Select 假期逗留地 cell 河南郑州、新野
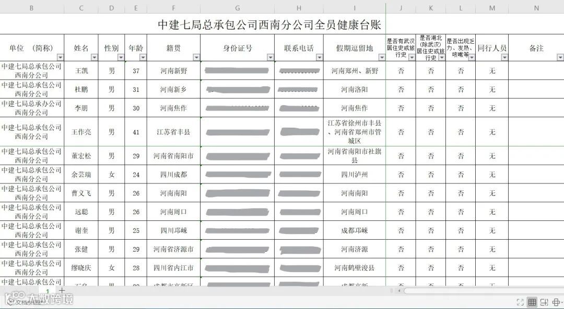This screenshot has width=564, height=309. tap(355, 71)
